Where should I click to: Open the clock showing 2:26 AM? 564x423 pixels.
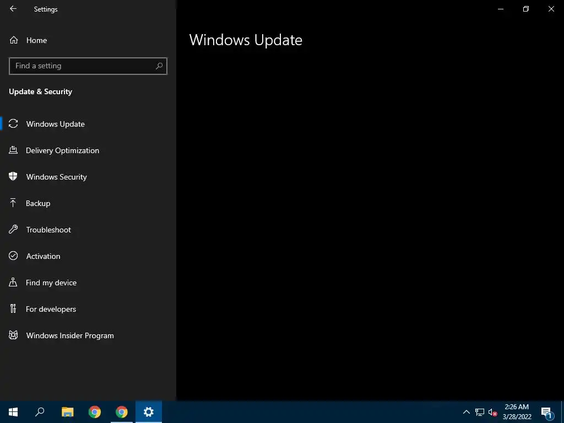pyautogui.click(x=517, y=412)
